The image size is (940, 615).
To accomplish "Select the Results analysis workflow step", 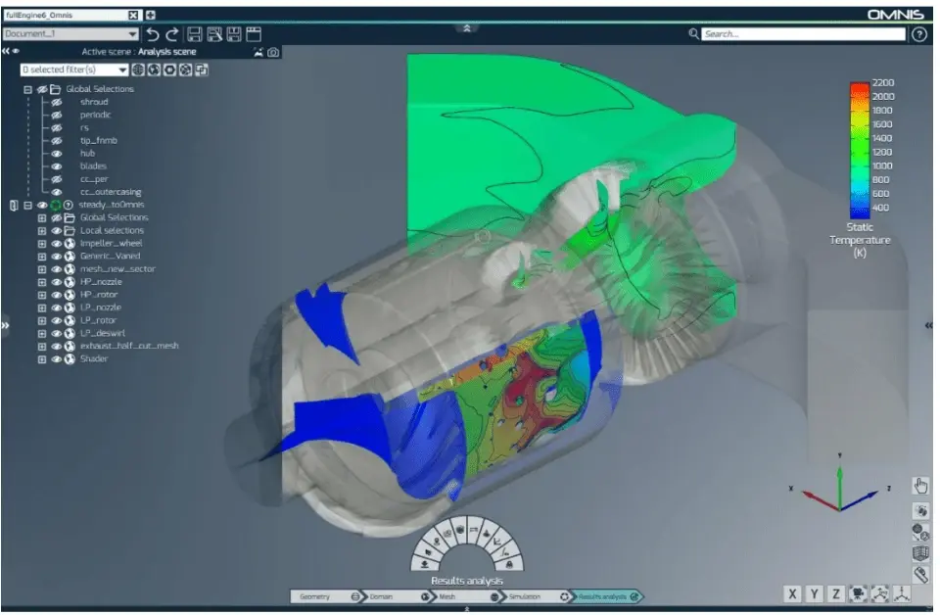I will pos(605,597).
